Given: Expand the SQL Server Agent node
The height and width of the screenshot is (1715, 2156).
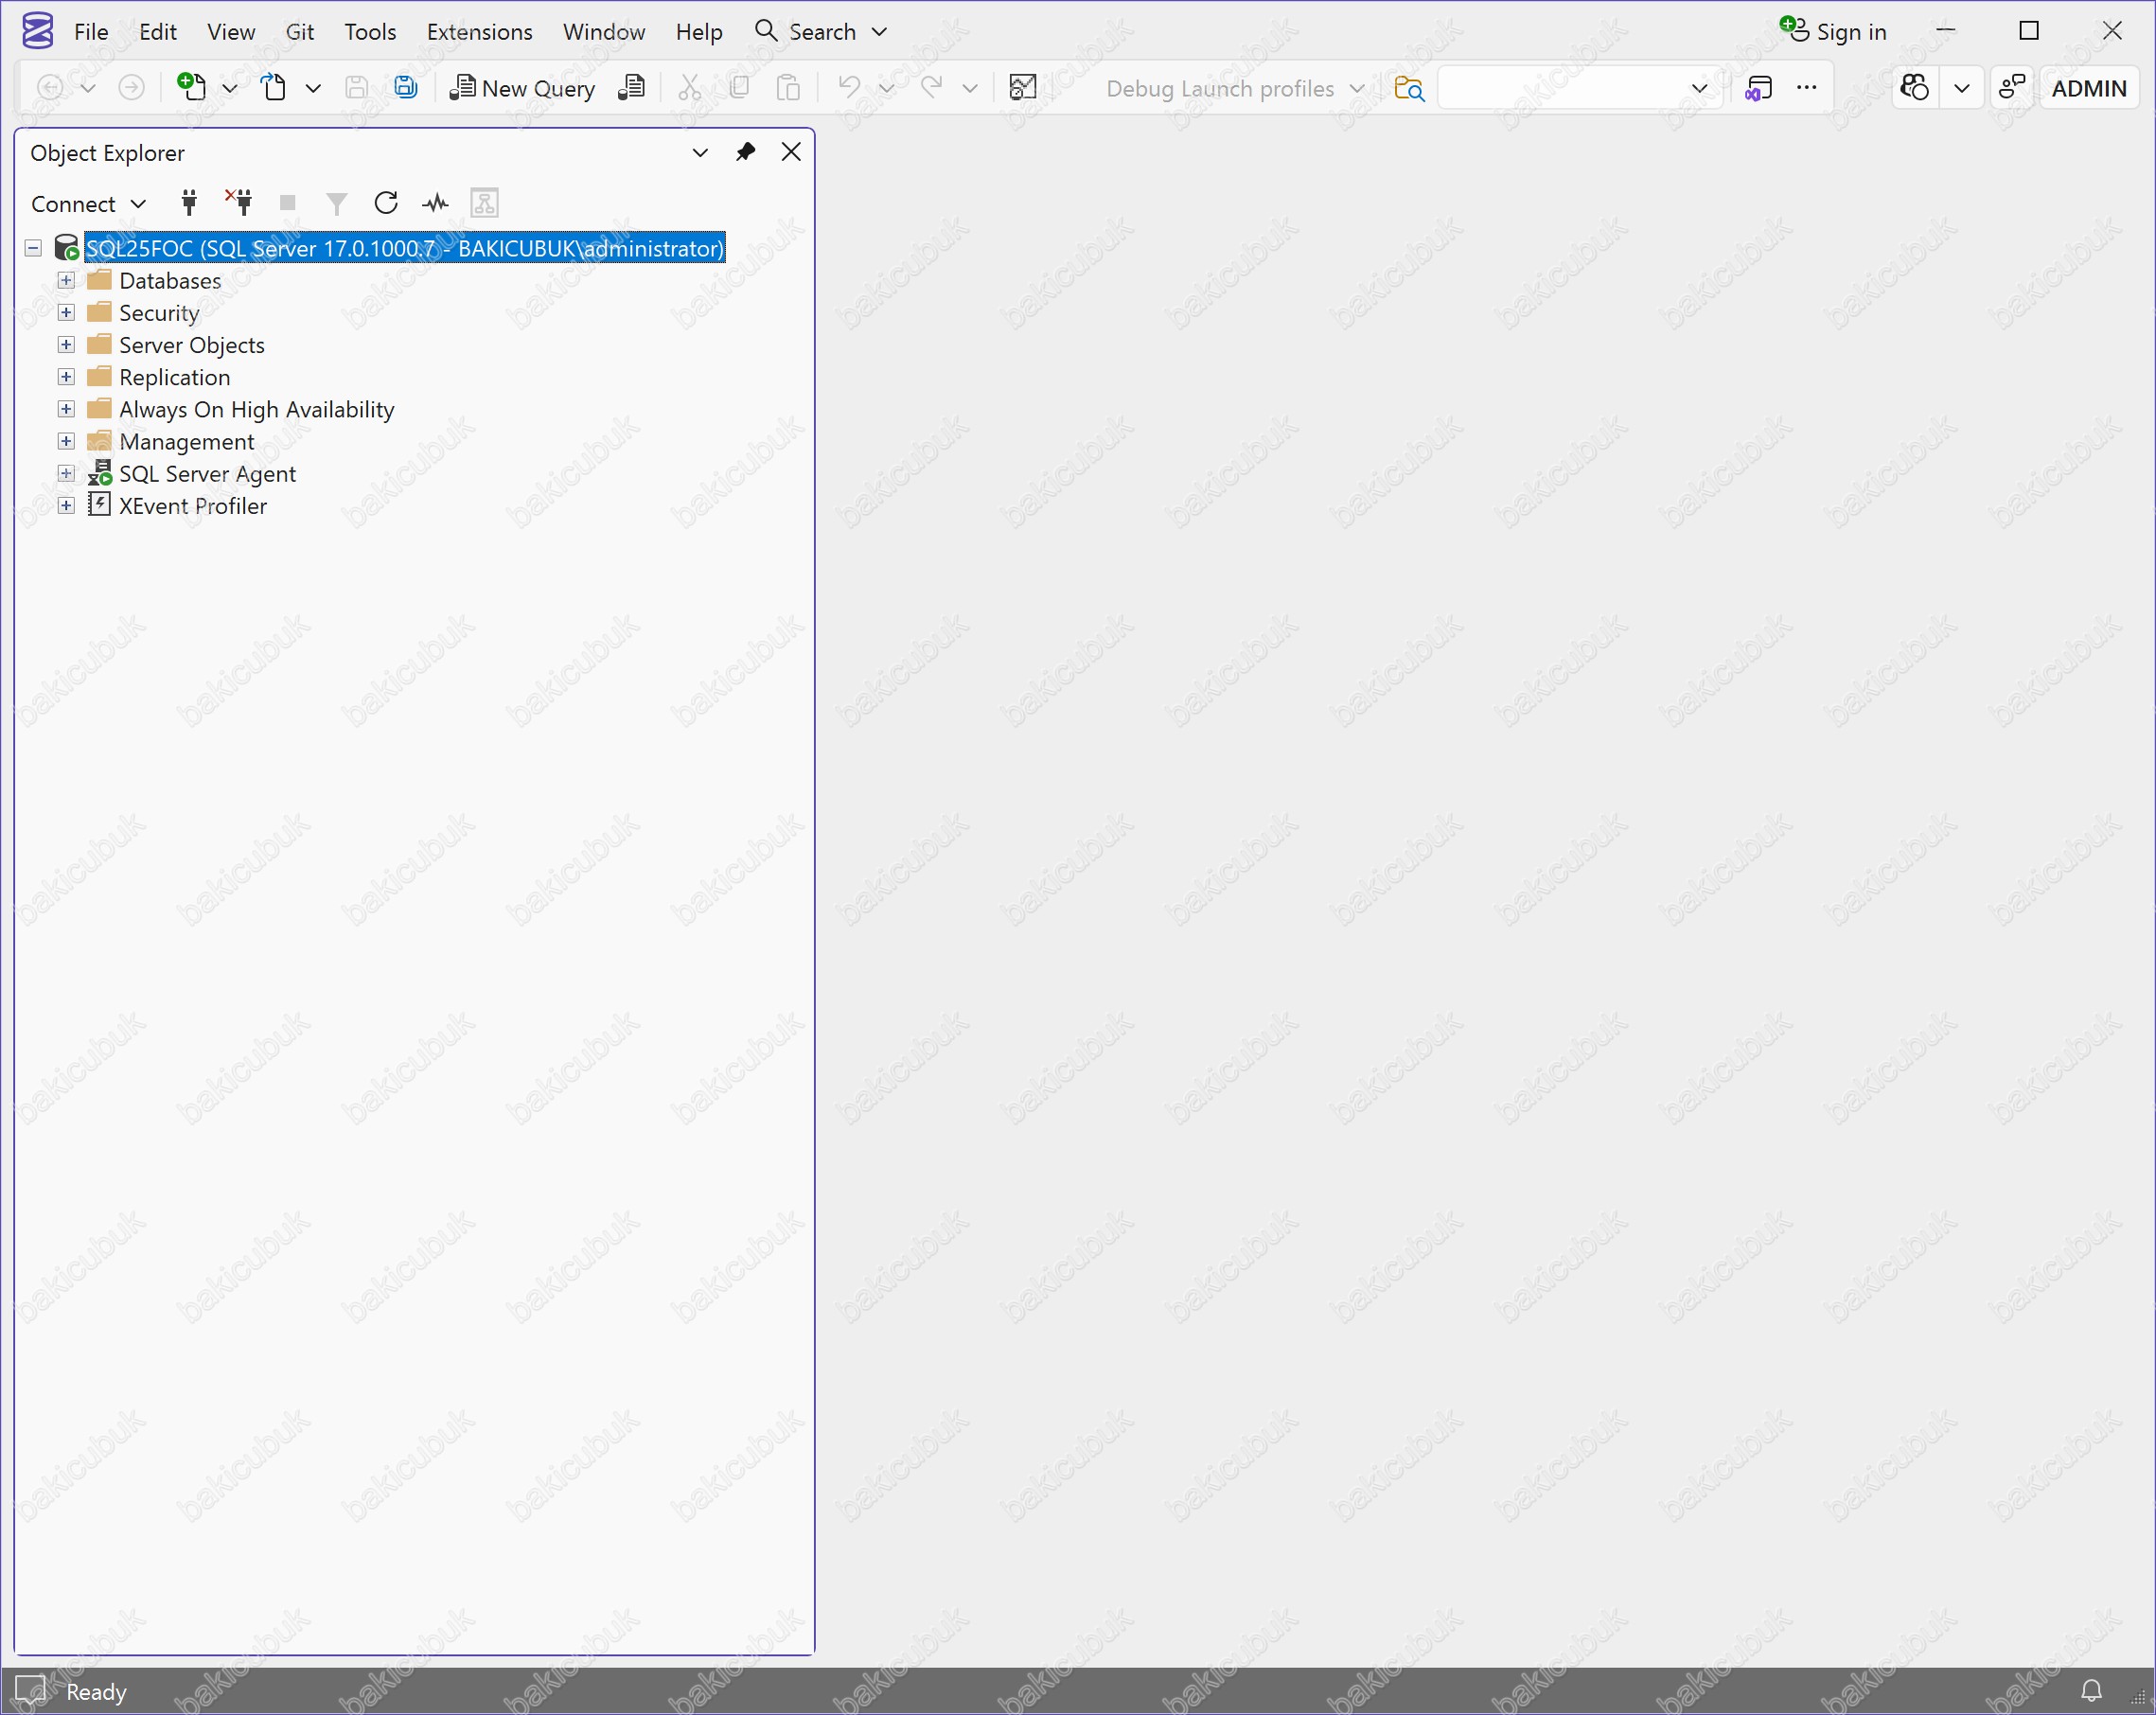Looking at the screenshot, I should coord(66,474).
